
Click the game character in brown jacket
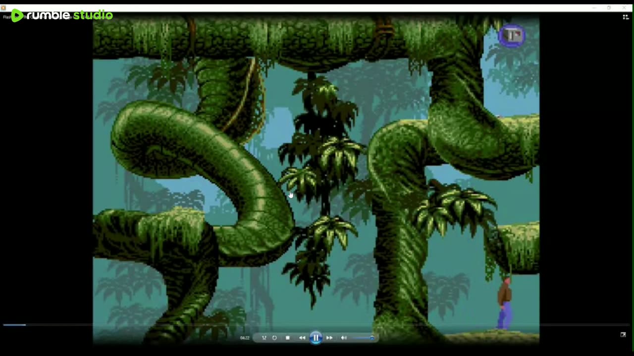[504, 304]
